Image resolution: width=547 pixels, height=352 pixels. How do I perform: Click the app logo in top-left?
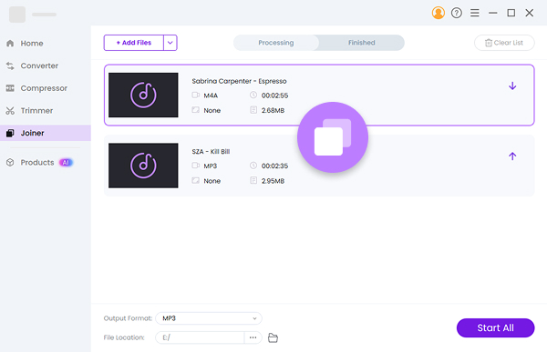pos(17,15)
